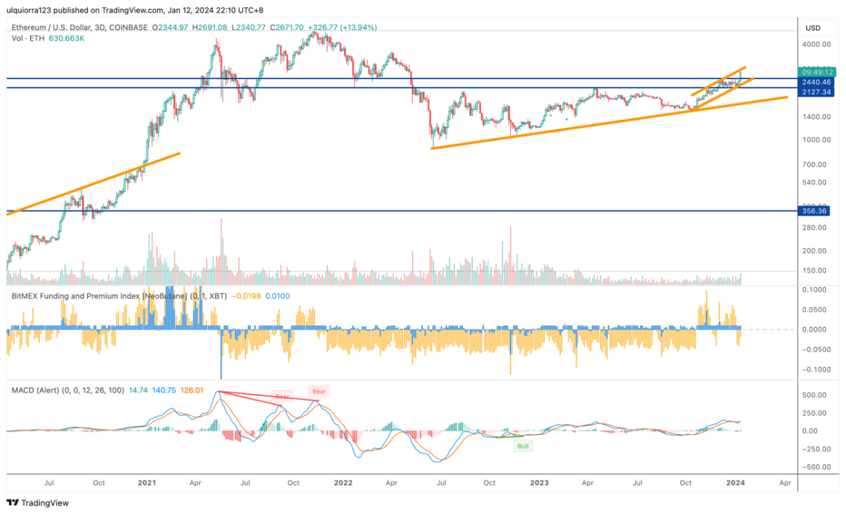The image size is (846, 514).
Task: Click the 150.00 price axis label
Action: pyautogui.click(x=815, y=271)
